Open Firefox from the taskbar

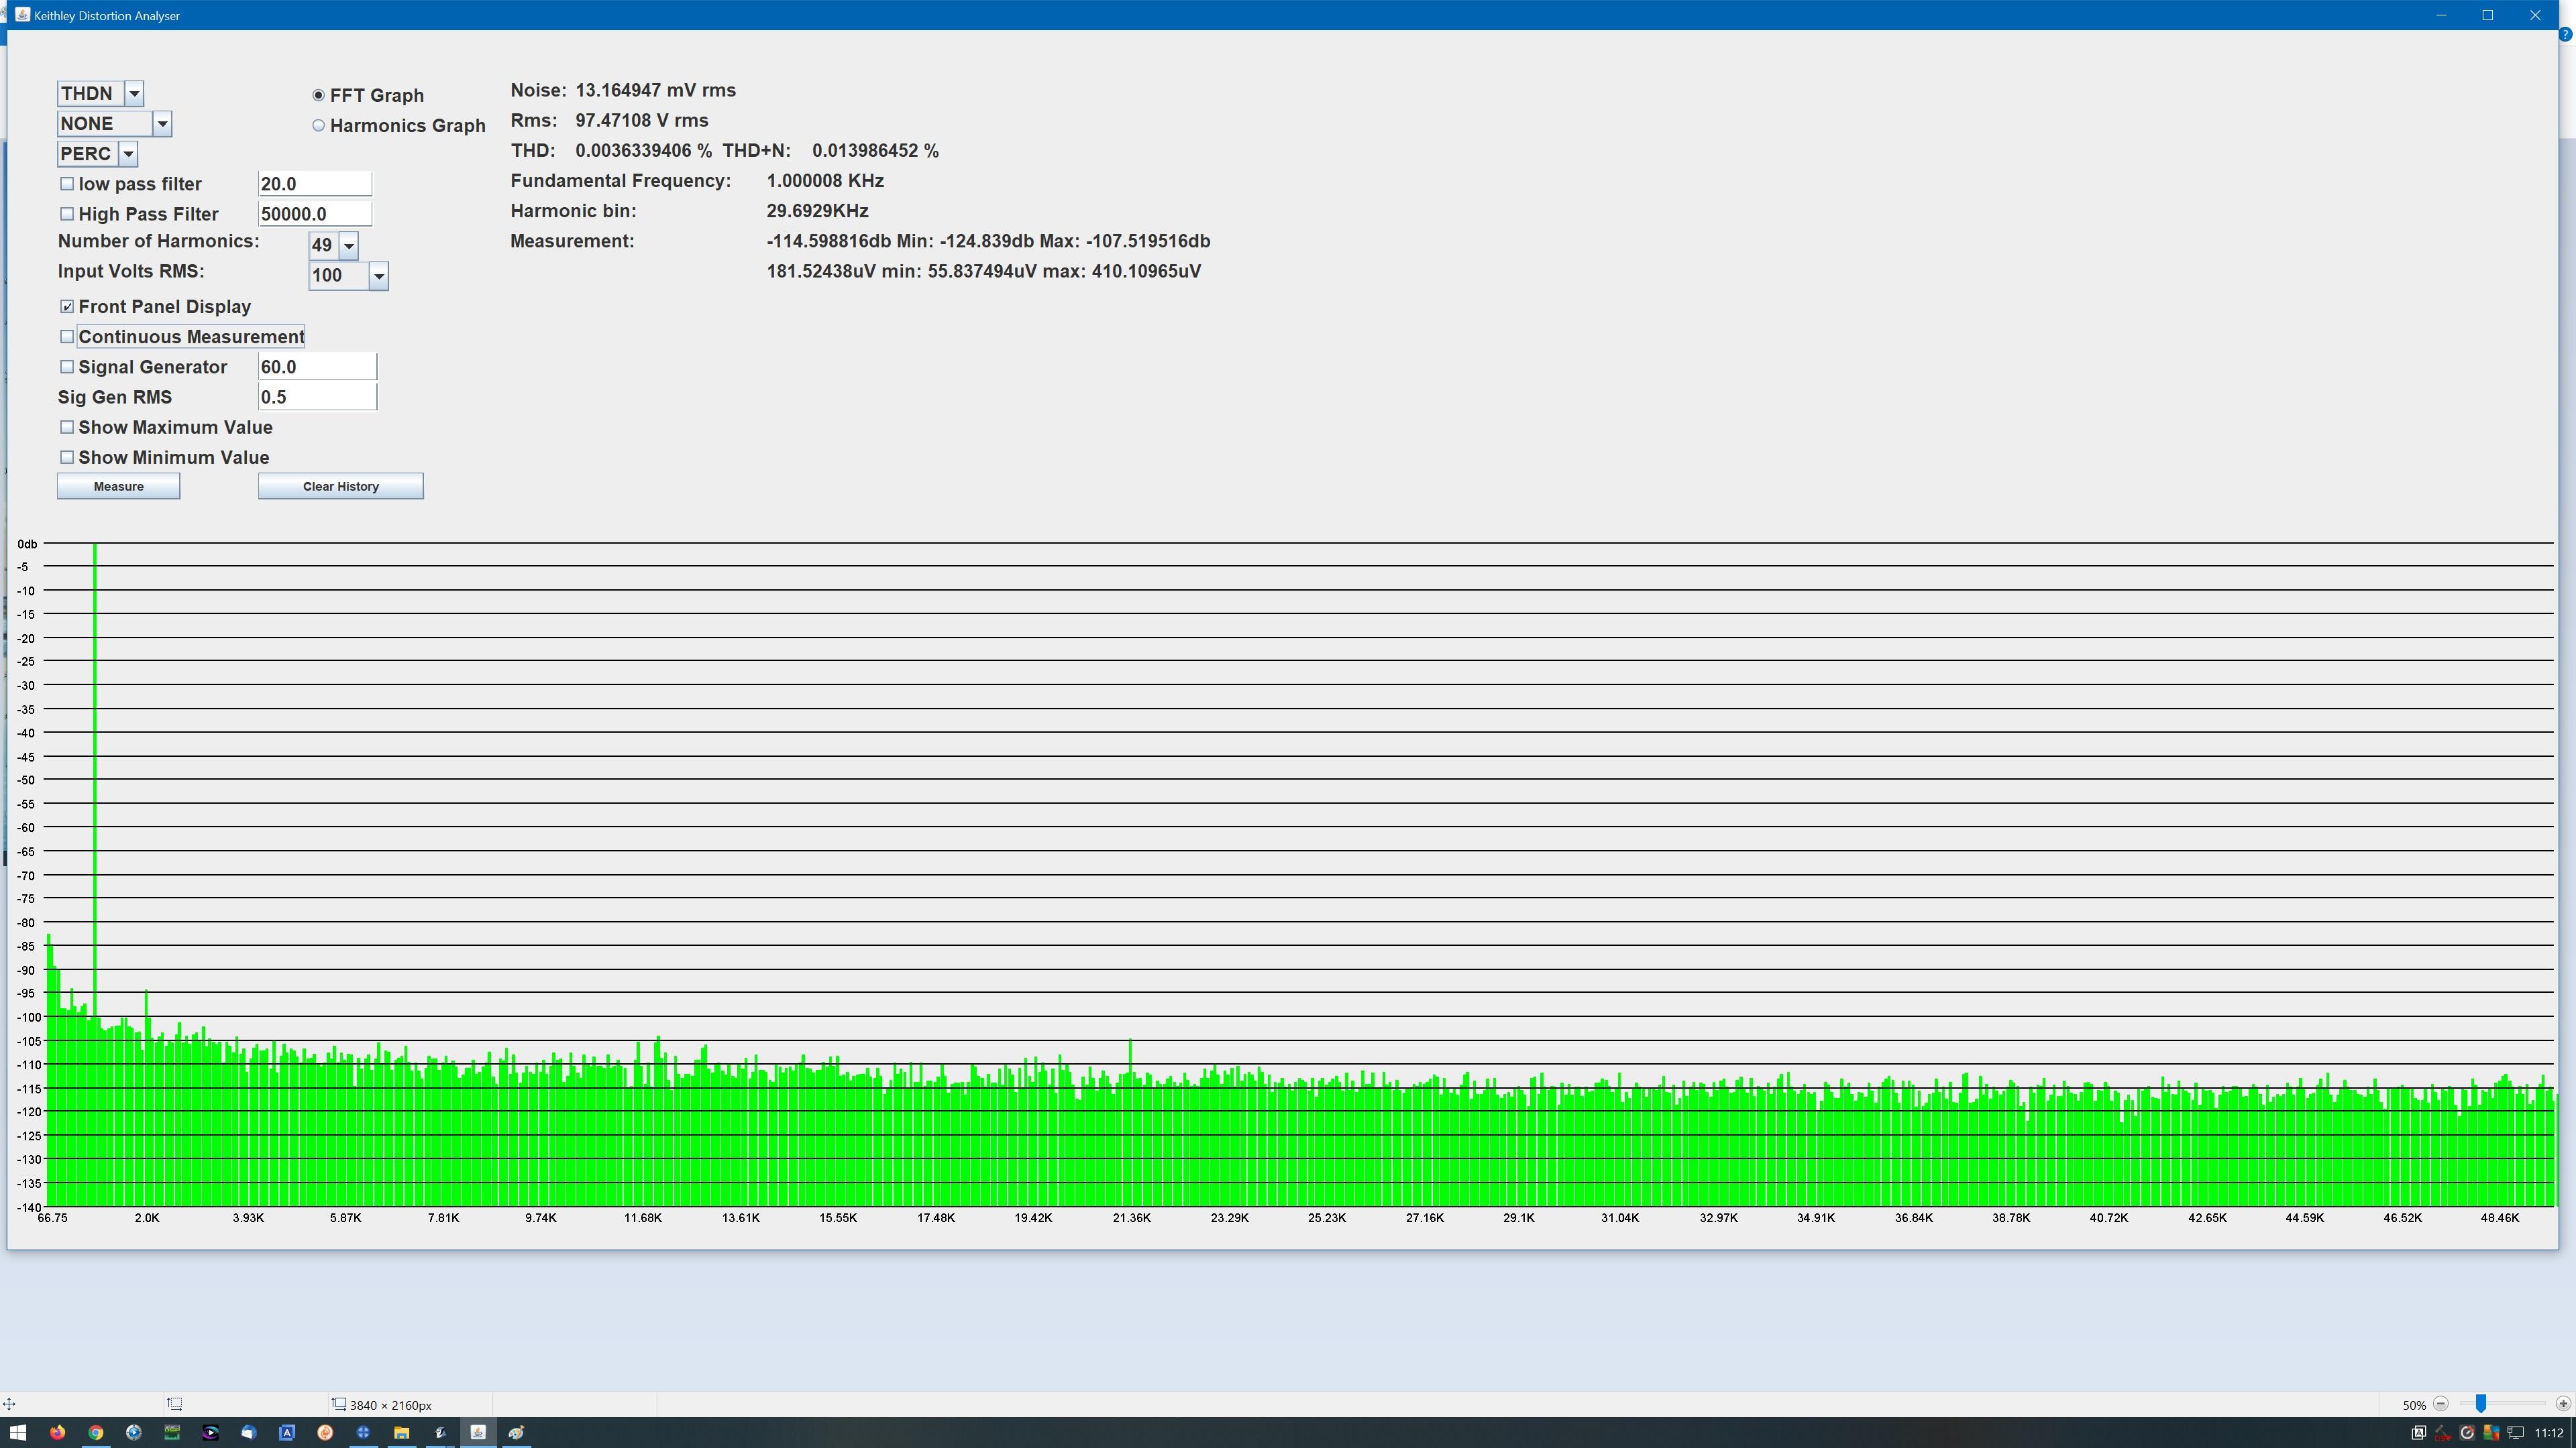click(x=57, y=1432)
